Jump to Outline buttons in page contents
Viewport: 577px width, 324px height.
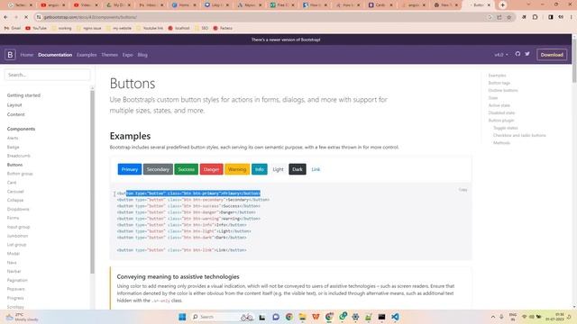[503, 90]
